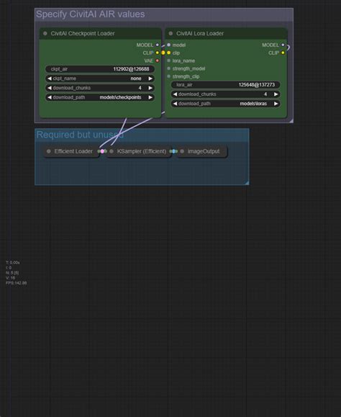Click the CLIP output socket on Lora Loader
Viewport: 341px width, 417px height.
283,53
